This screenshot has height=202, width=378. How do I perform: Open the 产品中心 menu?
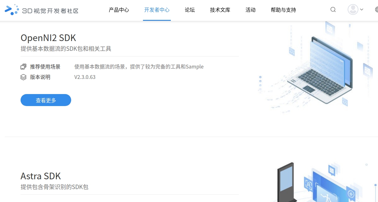[x=119, y=10]
